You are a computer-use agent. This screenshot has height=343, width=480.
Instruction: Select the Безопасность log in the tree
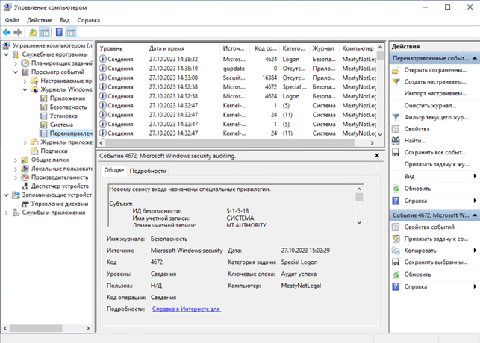(69, 107)
